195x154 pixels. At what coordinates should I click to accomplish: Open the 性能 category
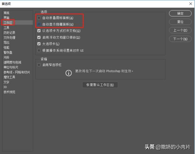point(6,47)
